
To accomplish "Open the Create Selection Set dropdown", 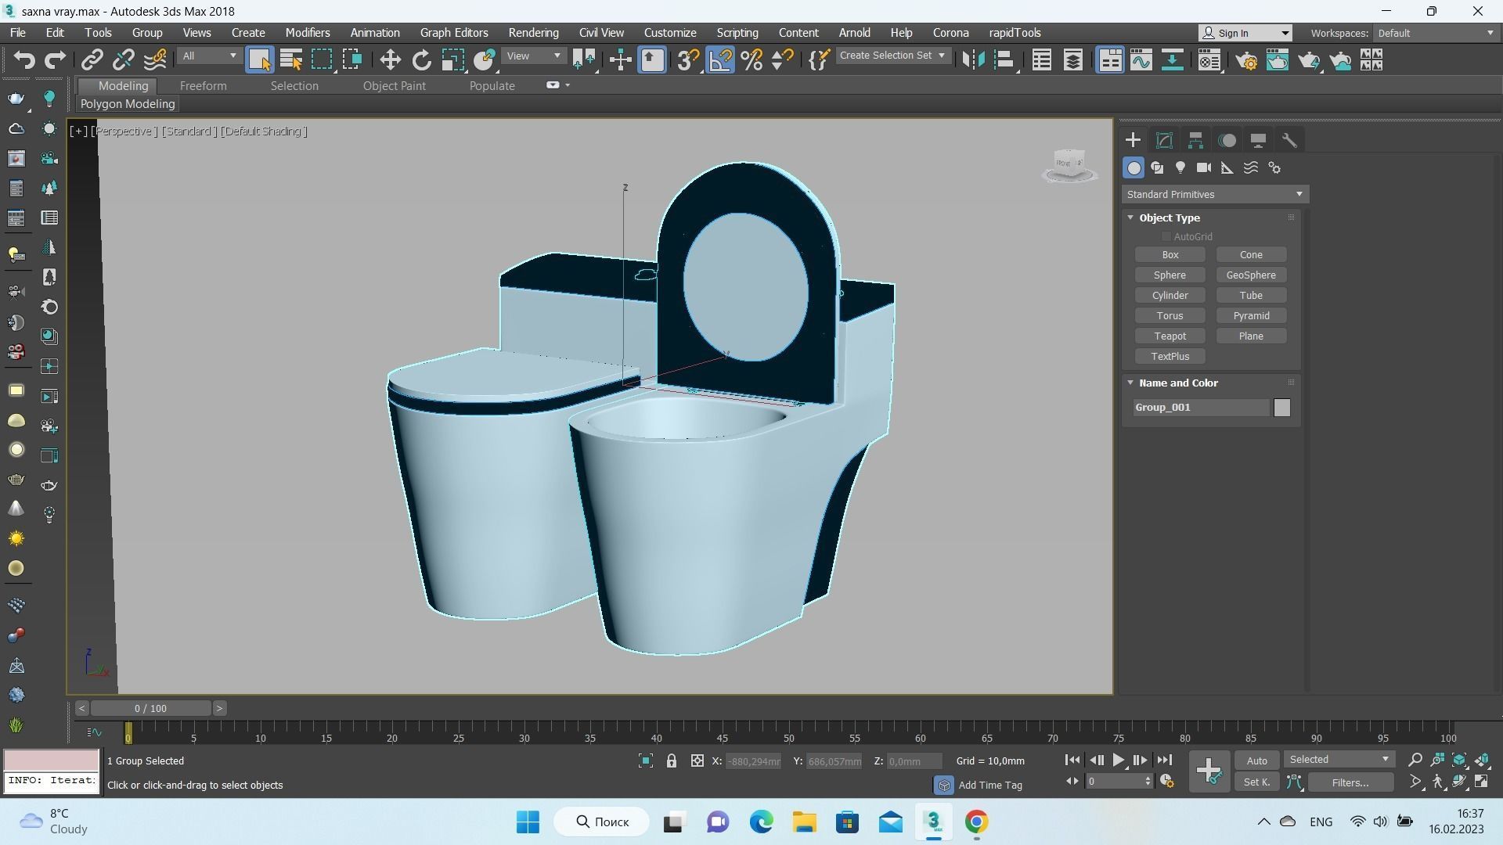I will [892, 56].
